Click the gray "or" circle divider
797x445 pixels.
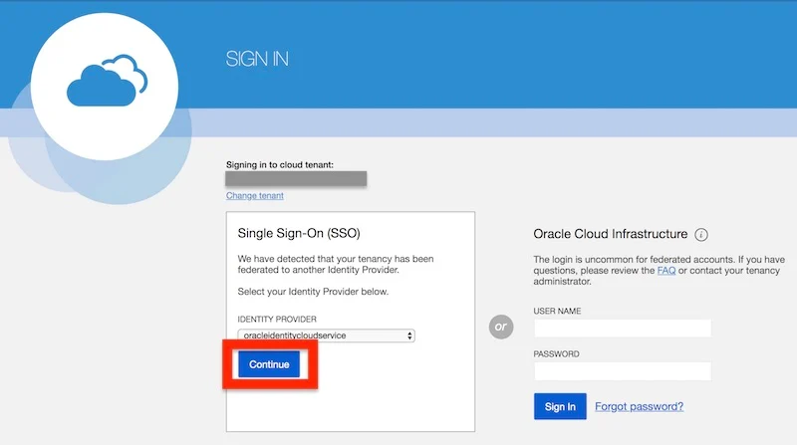coord(502,328)
